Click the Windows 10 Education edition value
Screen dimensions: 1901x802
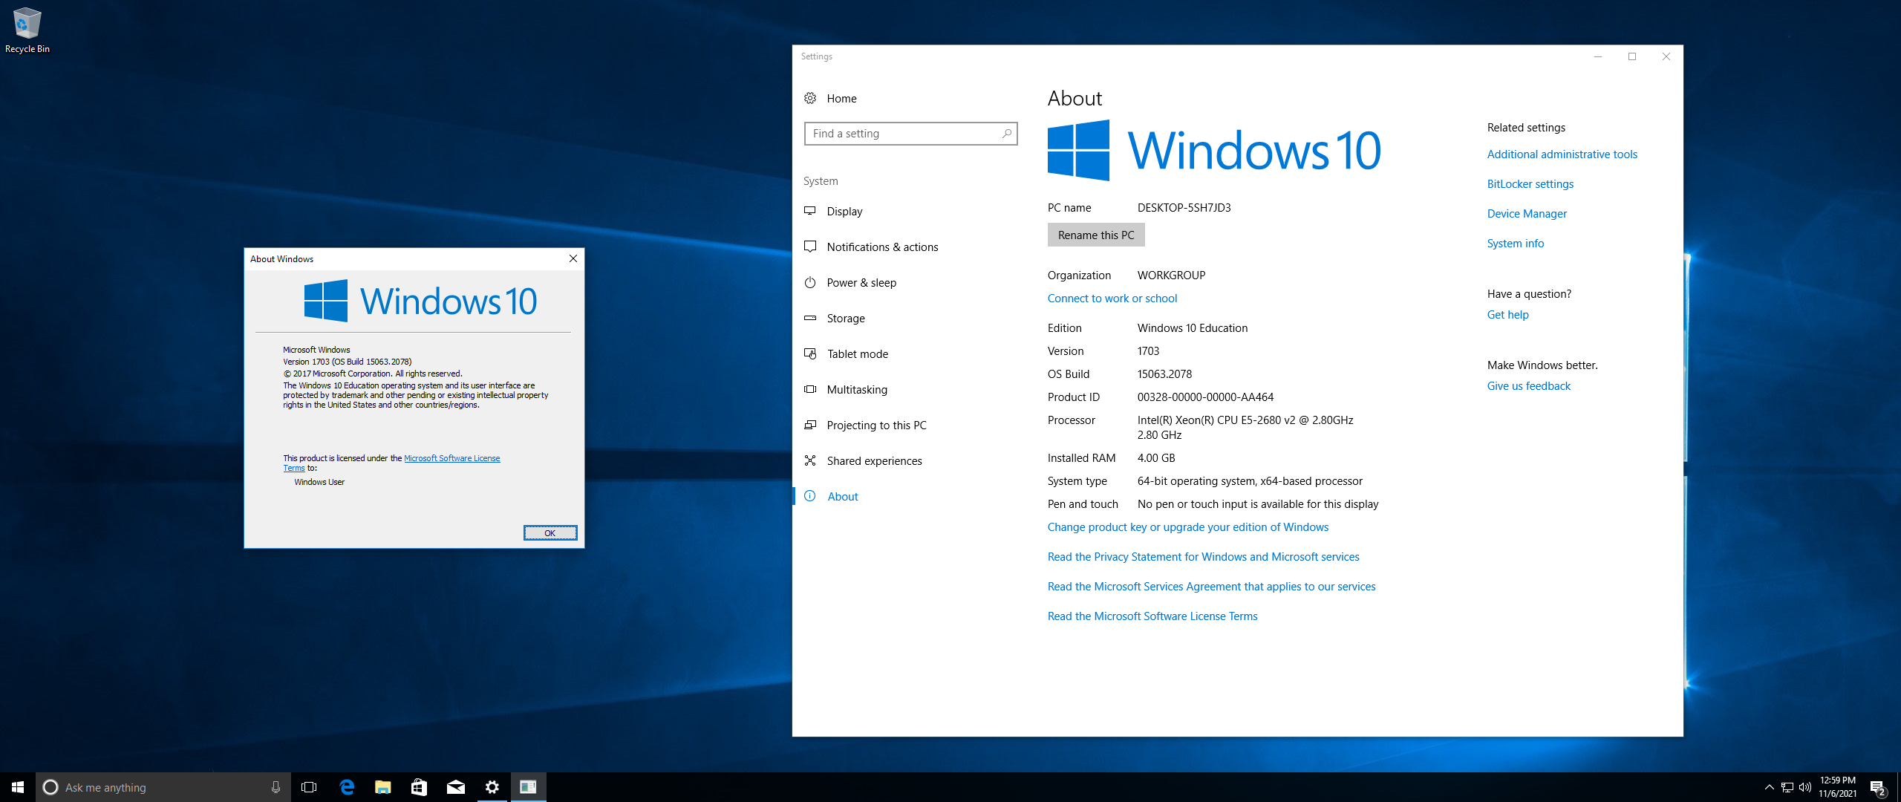(1192, 327)
